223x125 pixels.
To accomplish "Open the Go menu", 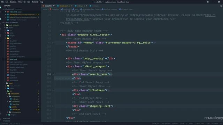I will [x=24, y=2].
